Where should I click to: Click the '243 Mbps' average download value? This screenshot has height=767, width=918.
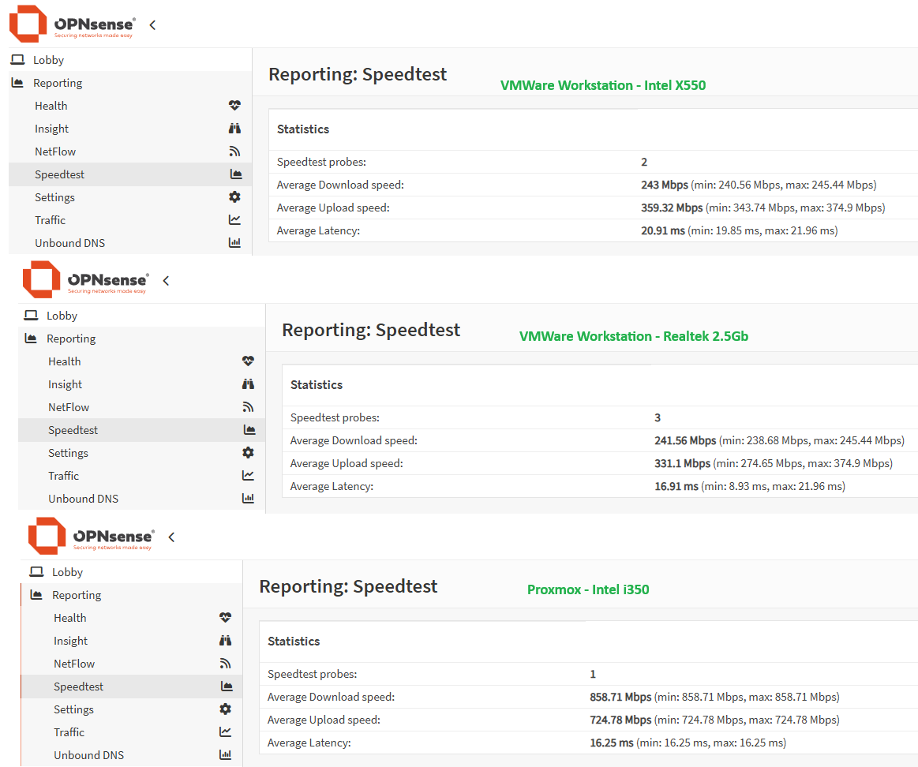[x=665, y=185]
